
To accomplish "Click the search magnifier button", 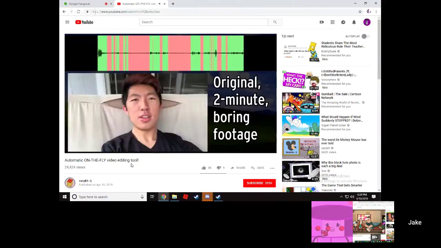I will (275, 22).
